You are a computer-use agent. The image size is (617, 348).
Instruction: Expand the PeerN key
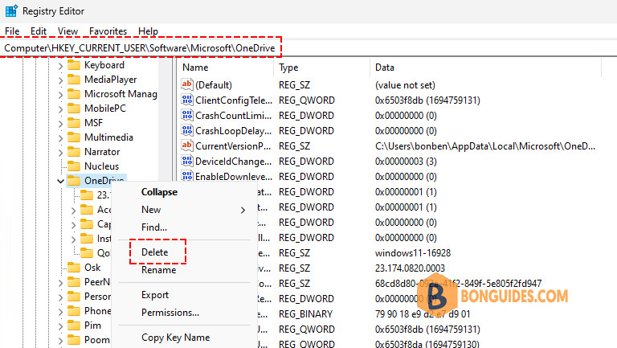[x=60, y=283]
